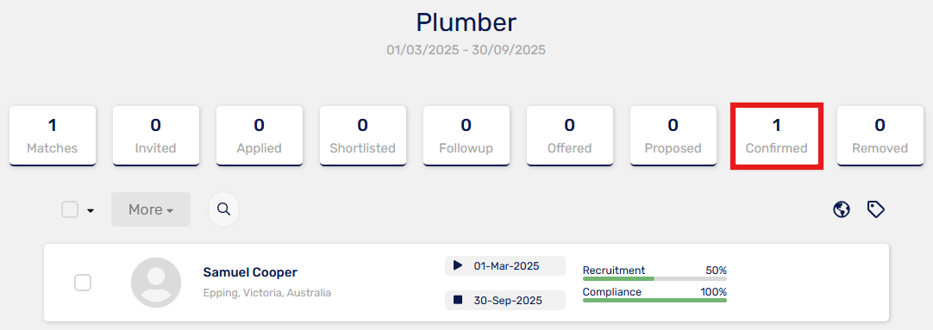Click the 01-Mar-2025 start date chip
933x330 pixels.
pyautogui.click(x=505, y=265)
